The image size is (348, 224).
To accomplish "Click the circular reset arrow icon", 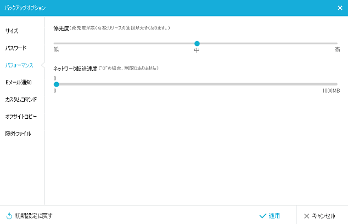I will tap(9, 216).
